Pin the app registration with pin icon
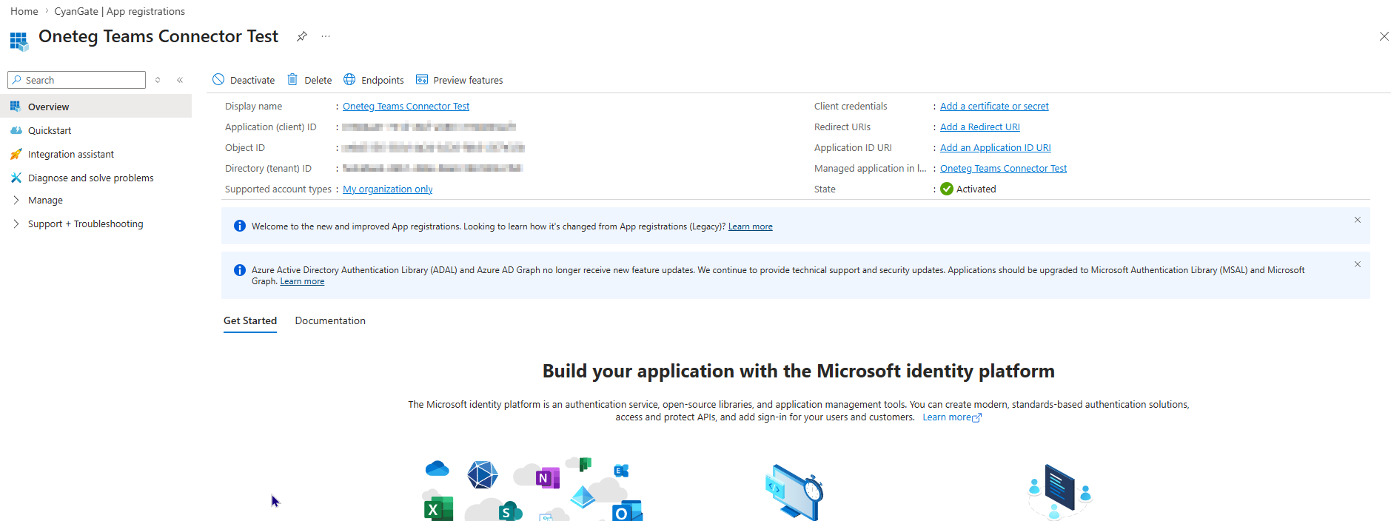This screenshot has width=1391, height=521. [302, 36]
